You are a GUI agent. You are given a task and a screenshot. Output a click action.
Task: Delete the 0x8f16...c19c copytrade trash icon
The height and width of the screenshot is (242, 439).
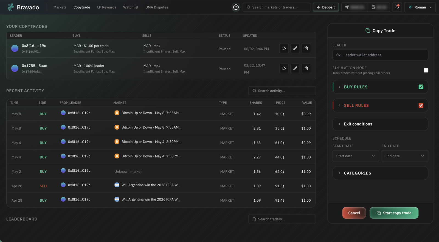point(306,48)
